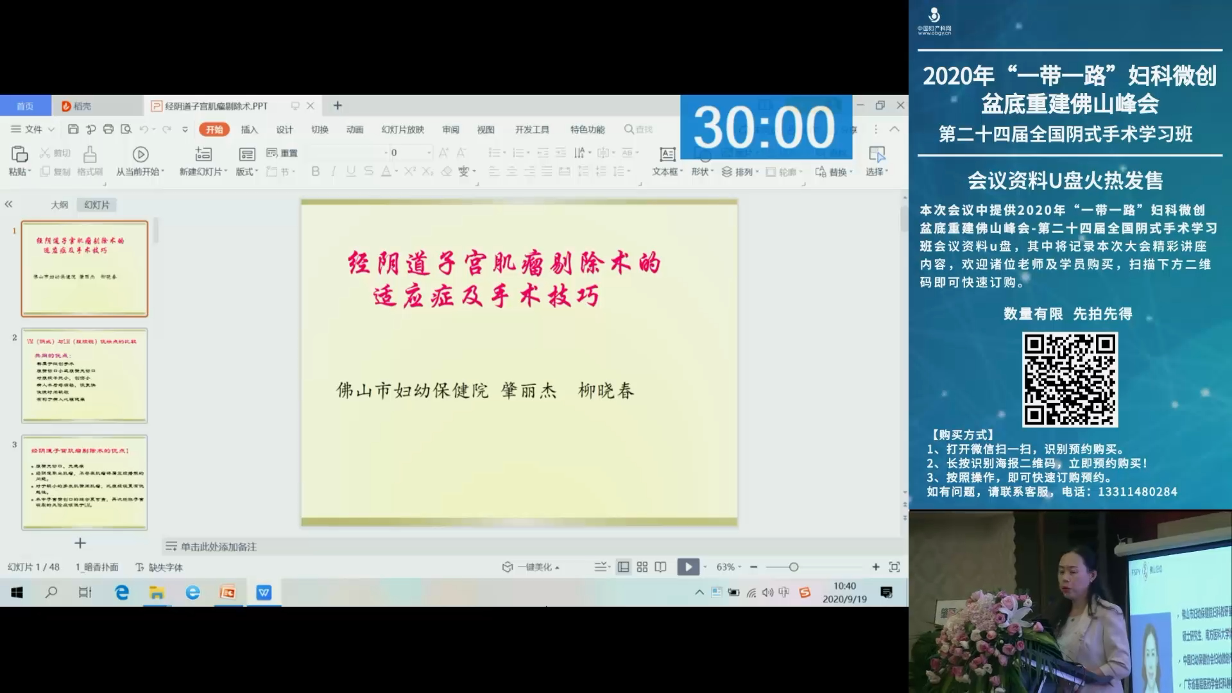Image resolution: width=1232 pixels, height=693 pixels.
Task: Click the Text Box tool icon
Action: pyautogui.click(x=667, y=154)
